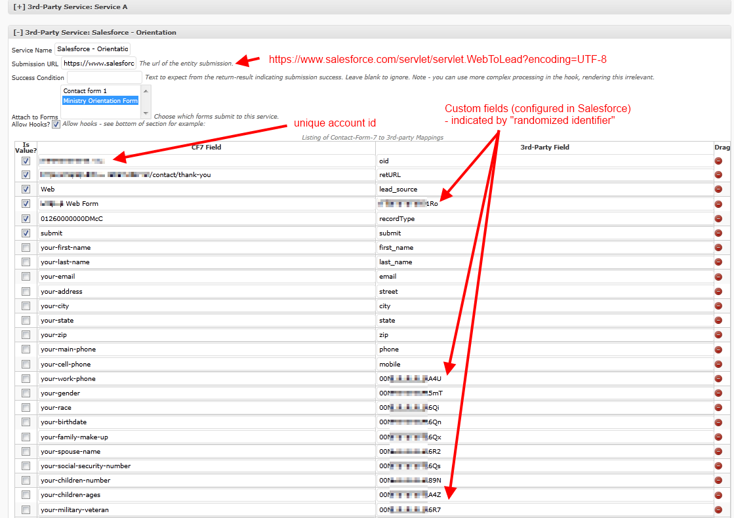The width and height of the screenshot is (734, 518).
Task: Check Is Value for your-state row
Action: (26, 321)
